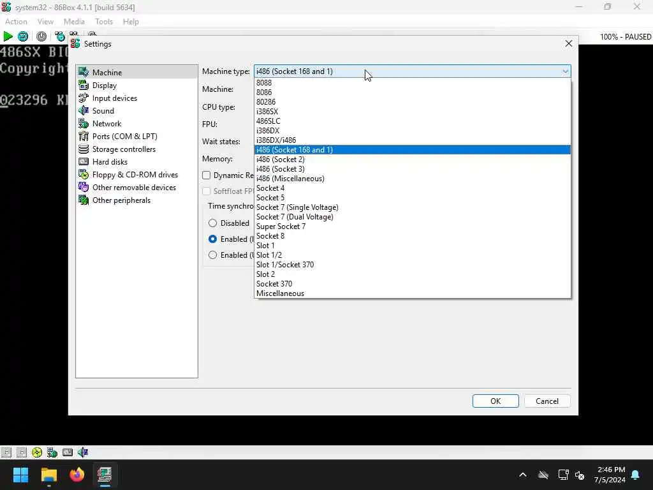The image size is (653, 490).
Task: Choose Slot 1/Socket 370 option
Action: click(413, 265)
